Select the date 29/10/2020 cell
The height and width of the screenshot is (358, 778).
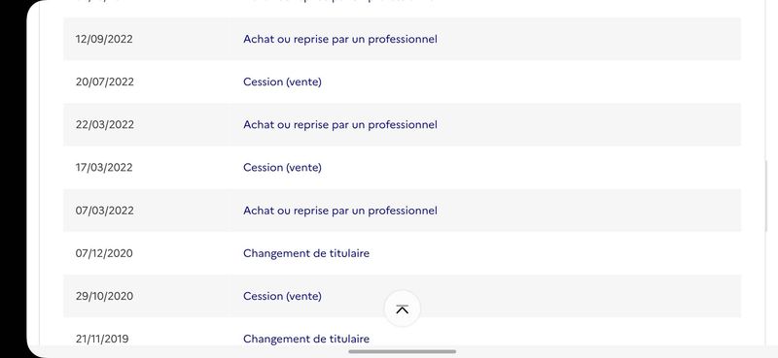coord(104,296)
